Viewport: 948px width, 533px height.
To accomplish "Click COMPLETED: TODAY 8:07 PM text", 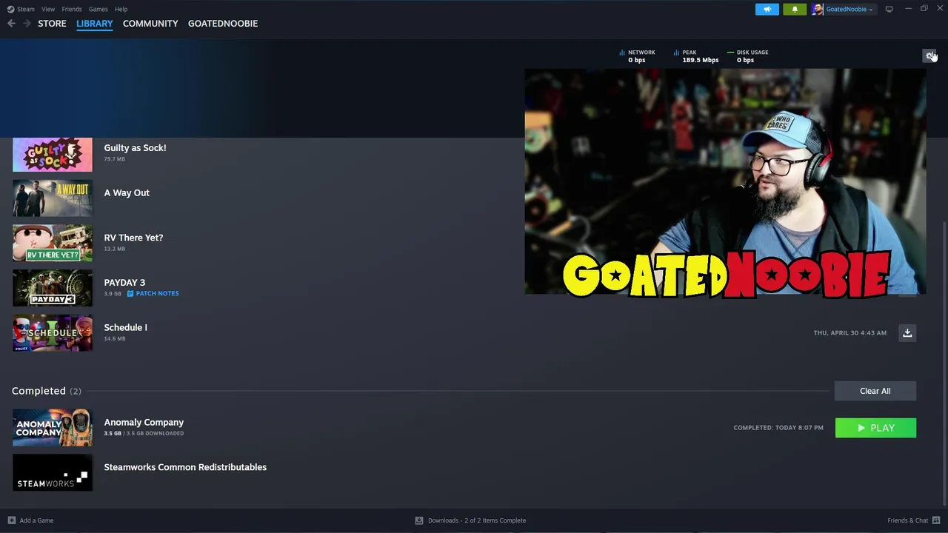I will click(x=778, y=428).
